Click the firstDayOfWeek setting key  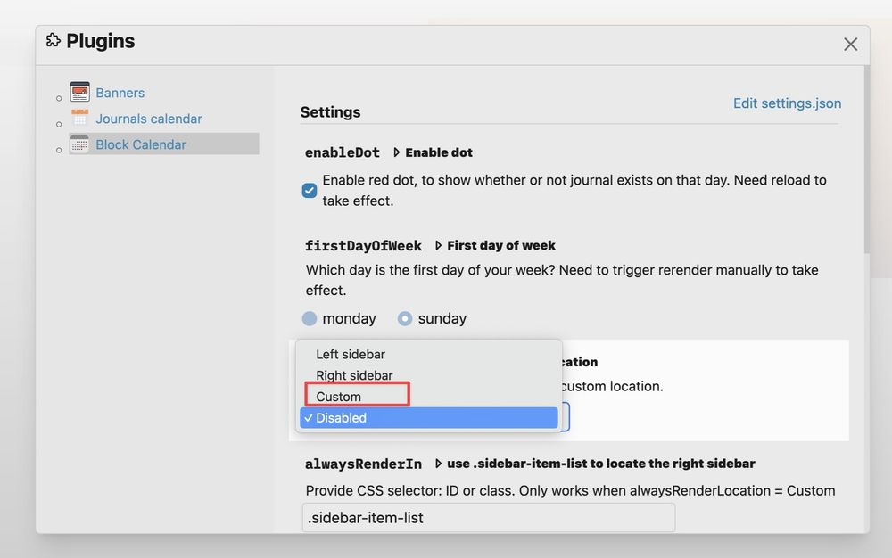[x=363, y=245]
